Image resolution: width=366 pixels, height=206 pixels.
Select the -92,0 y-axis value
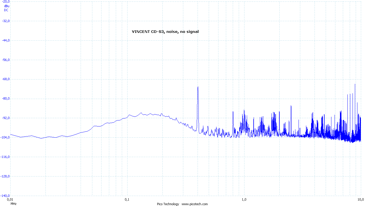tap(6, 118)
